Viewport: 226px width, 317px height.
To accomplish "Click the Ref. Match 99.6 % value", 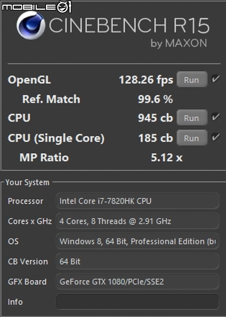I will 155,99.
